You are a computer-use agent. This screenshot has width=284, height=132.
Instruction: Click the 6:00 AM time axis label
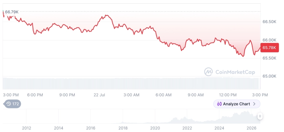[x=163, y=95]
